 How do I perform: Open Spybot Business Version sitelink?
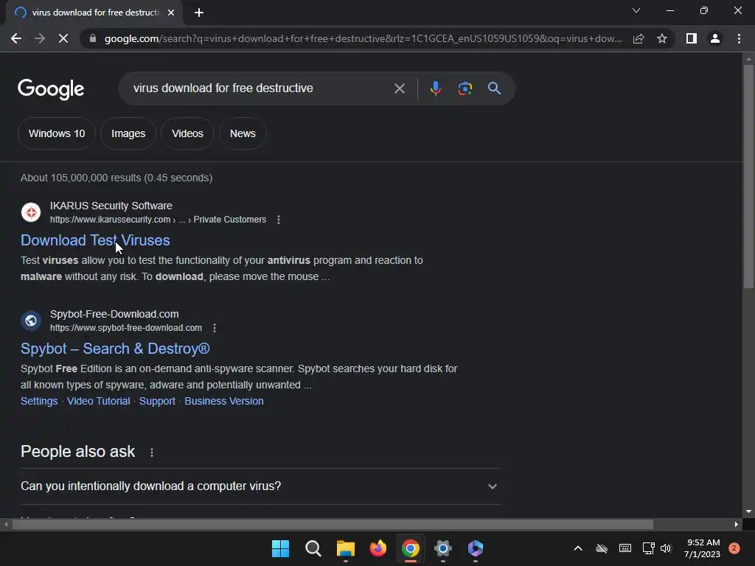tap(224, 401)
